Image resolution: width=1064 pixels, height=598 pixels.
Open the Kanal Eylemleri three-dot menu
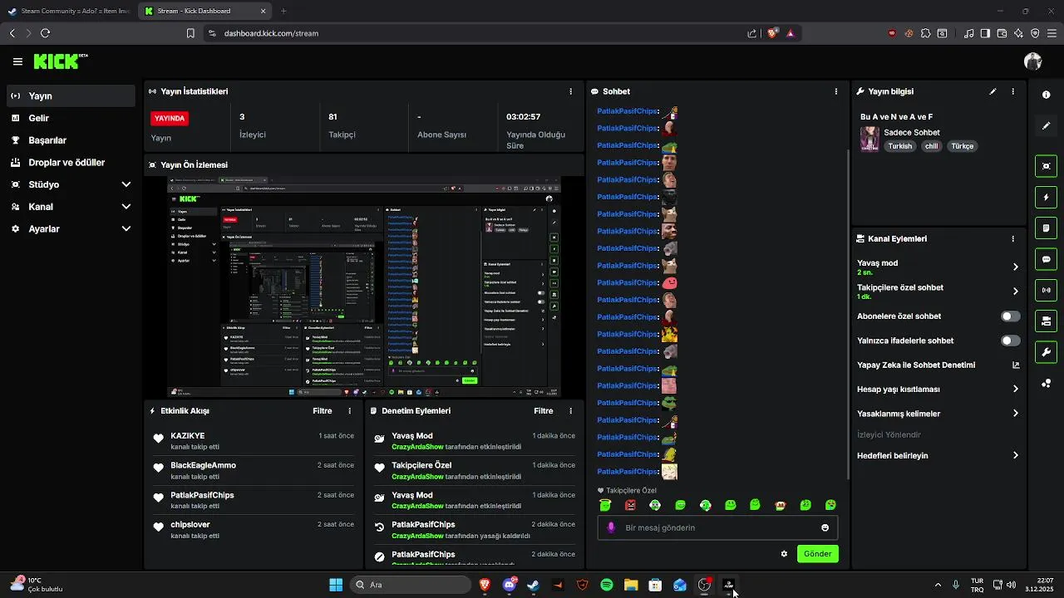coord(1012,239)
